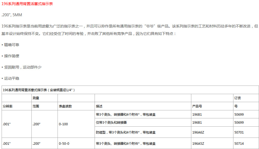Click the 产品号 column header

(197, 106)
